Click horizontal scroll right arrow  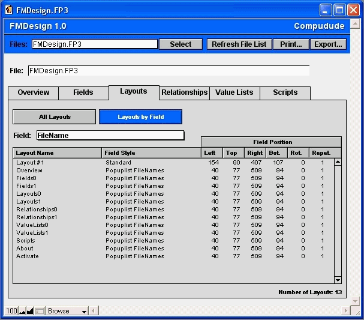[345, 311]
